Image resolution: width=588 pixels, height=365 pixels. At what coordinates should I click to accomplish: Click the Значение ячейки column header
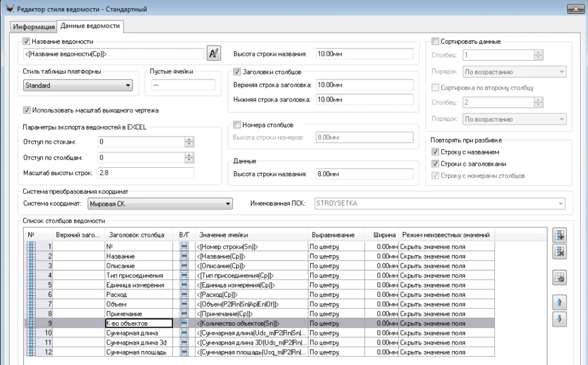tap(224, 235)
